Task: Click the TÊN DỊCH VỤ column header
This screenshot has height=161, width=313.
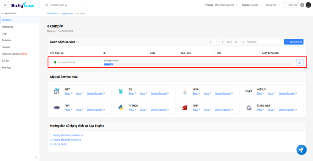Action: [x=57, y=53]
